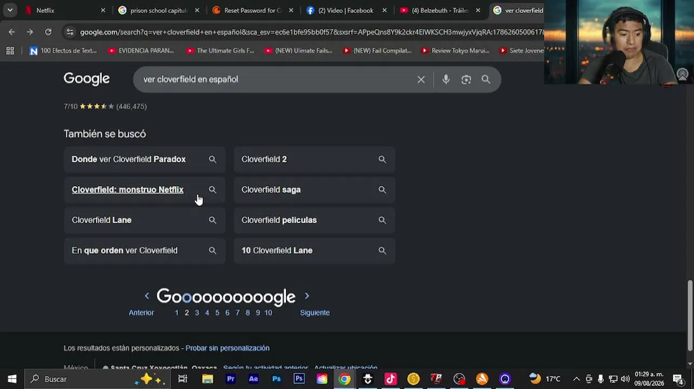Click the browser forward arrow
Viewport: 694px width, 389px height.
(30, 32)
